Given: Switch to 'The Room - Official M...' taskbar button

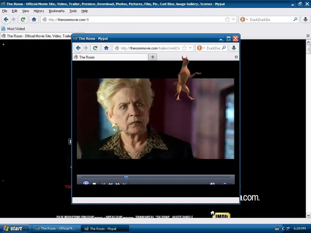Looking at the screenshot, I should coord(56,229).
